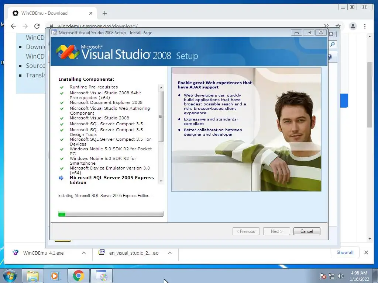Click the network tray icon

332,276
